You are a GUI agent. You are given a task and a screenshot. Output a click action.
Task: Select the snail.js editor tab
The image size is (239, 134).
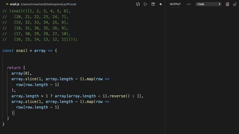click(x=15, y=4)
